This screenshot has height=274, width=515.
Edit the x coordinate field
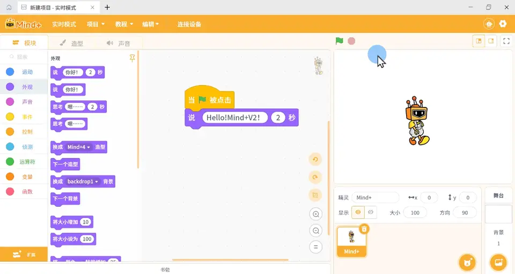pyautogui.click(x=429, y=197)
